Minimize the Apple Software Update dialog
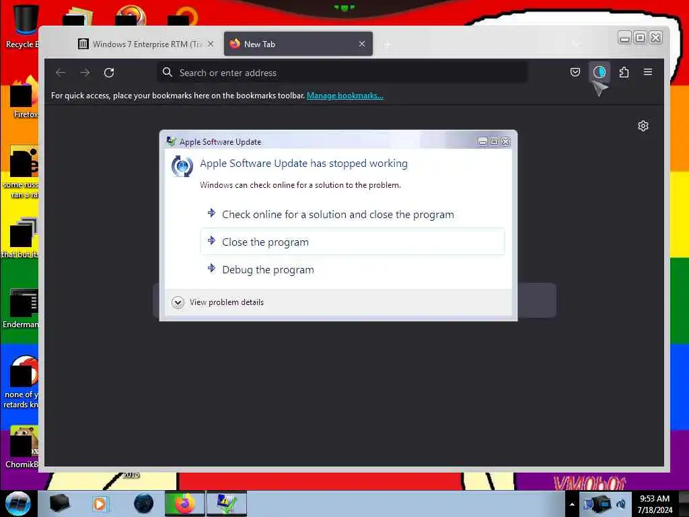The height and width of the screenshot is (517, 689). coord(482,141)
